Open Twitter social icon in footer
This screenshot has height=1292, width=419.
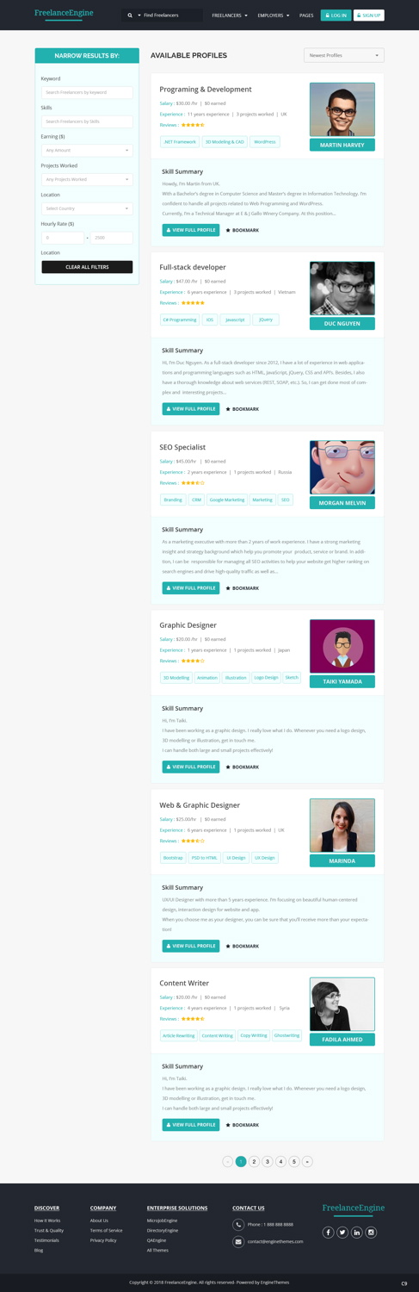click(x=342, y=1233)
